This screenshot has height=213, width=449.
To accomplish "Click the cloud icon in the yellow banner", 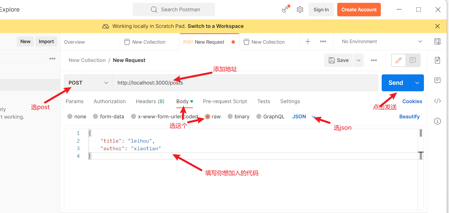I will click(106, 26).
